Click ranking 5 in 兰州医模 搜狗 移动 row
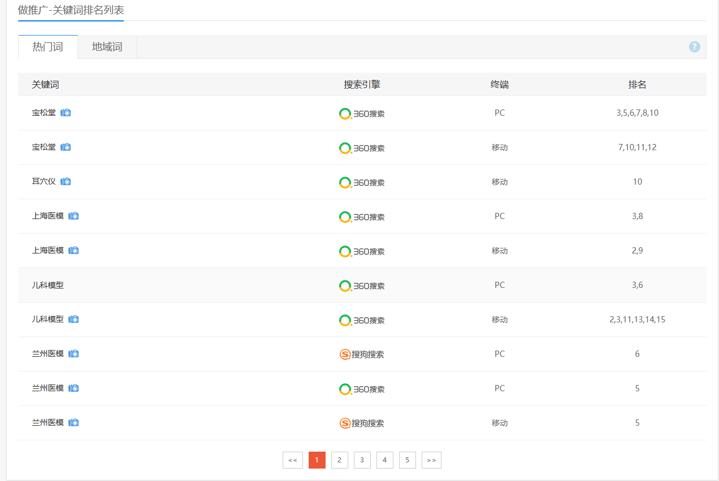Screen dimensions: 719x481 click(x=638, y=423)
